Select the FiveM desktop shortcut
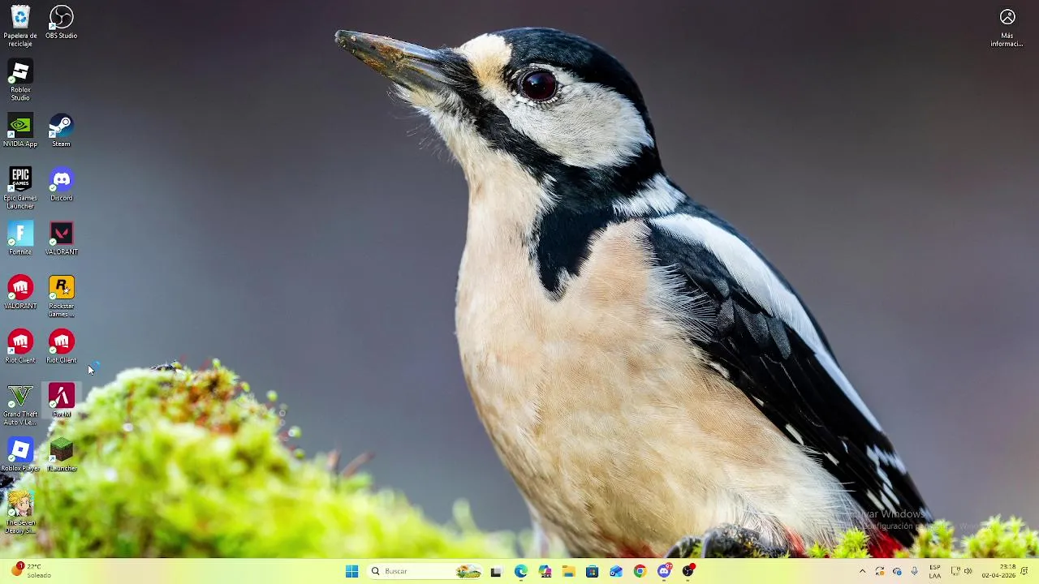 [62, 401]
